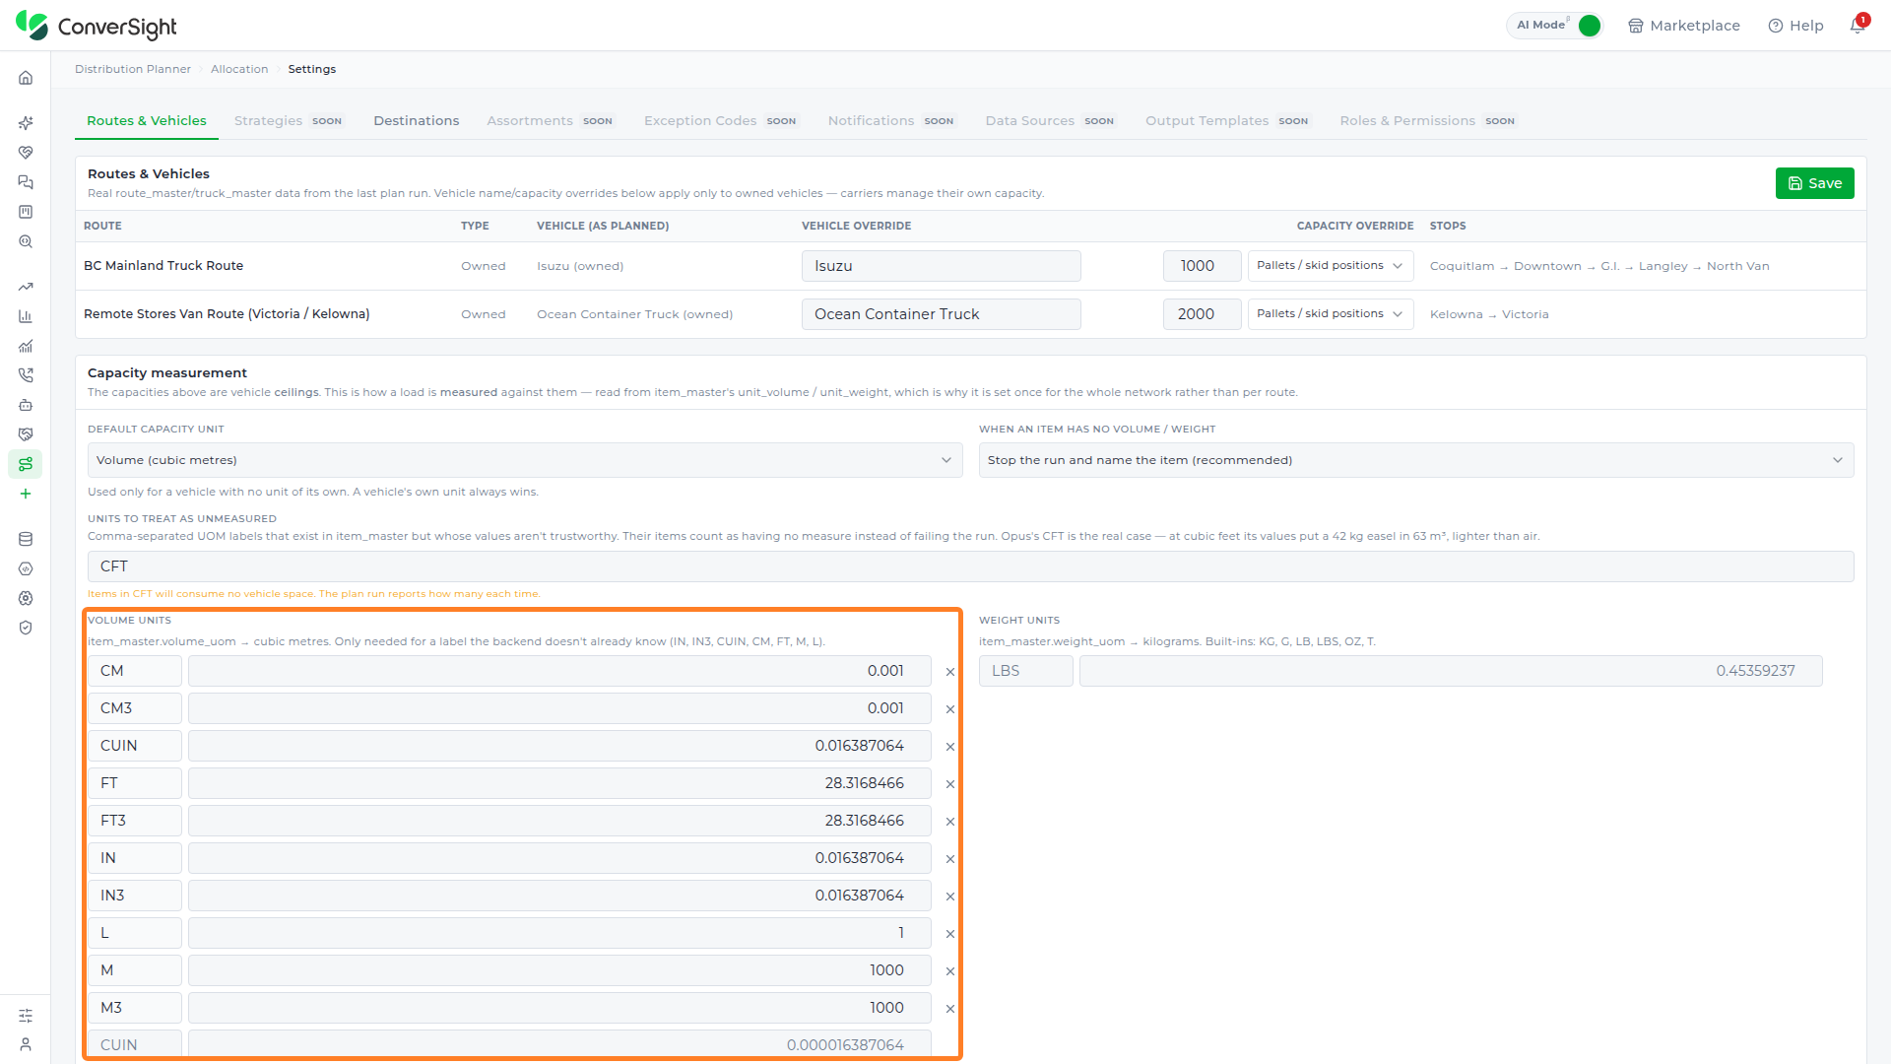The image size is (1891, 1064).
Task: Click the sparkle AI icon in sidebar
Action: 26,123
